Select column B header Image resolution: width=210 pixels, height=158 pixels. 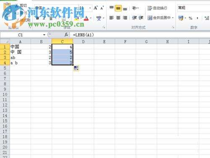click(x=41, y=41)
